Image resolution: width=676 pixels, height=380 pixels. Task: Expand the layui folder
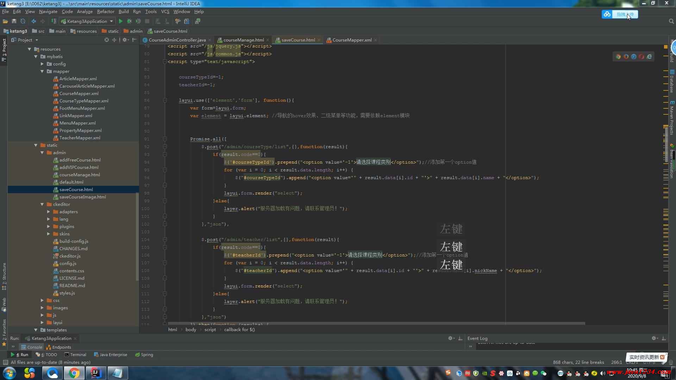(42, 323)
